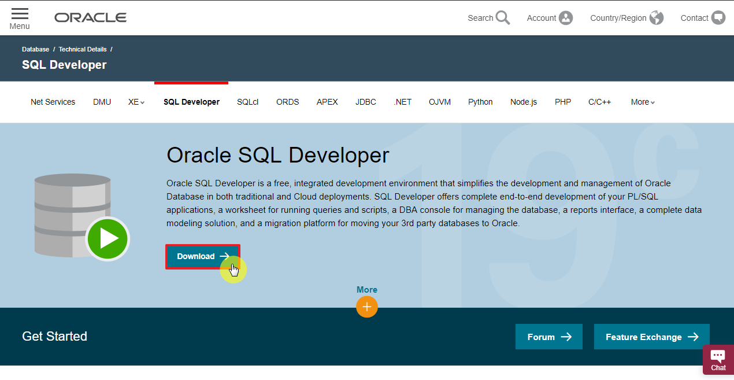Open the Account profile icon
Screen dimensions: 734x380
pyautogui.click(x=566, y=18)
